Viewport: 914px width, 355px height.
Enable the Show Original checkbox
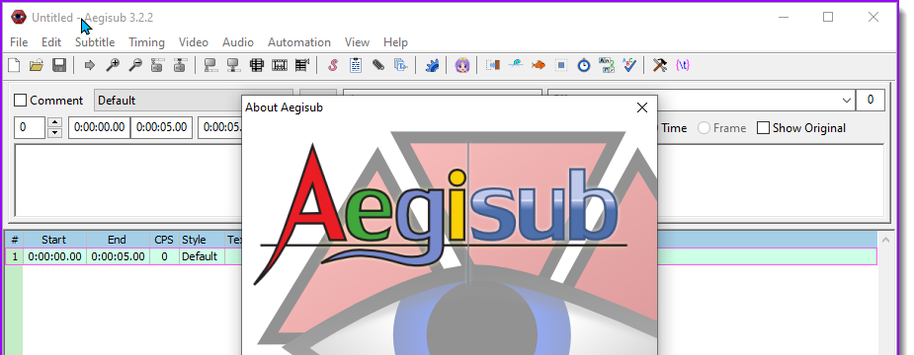pyautogui.click(x=763, y=128)
